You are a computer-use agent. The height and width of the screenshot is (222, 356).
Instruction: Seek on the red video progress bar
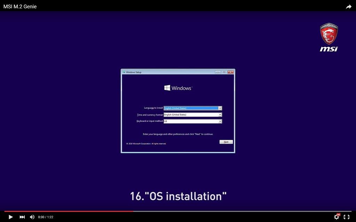[x=69, y=211]
